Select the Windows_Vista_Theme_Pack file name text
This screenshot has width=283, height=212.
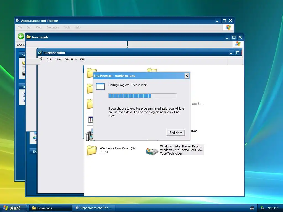tap(182, 146)
